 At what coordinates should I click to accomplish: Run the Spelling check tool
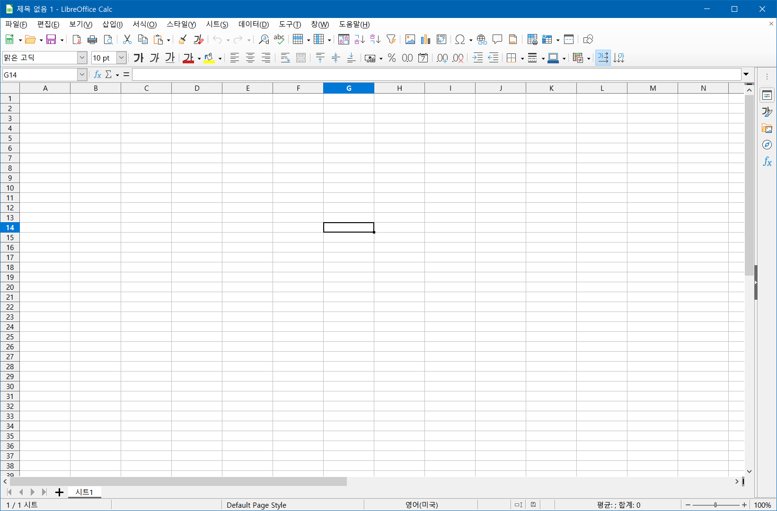click(x=279, y=39)
